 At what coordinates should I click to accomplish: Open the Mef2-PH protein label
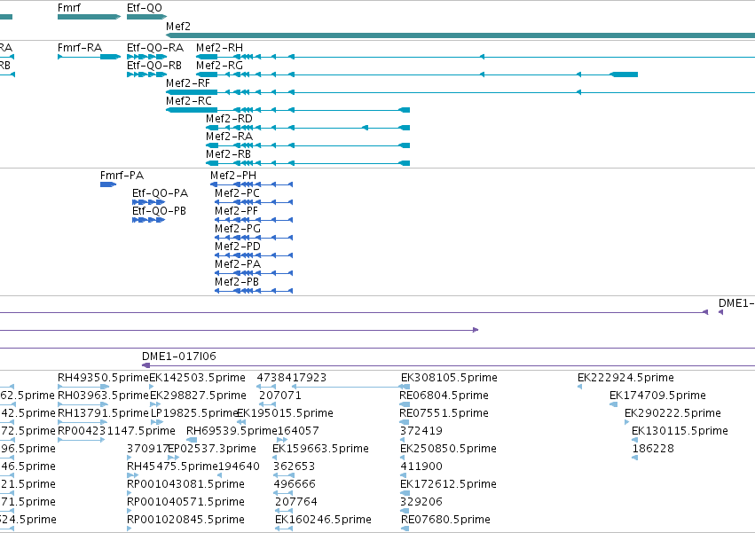pos(233,176)
